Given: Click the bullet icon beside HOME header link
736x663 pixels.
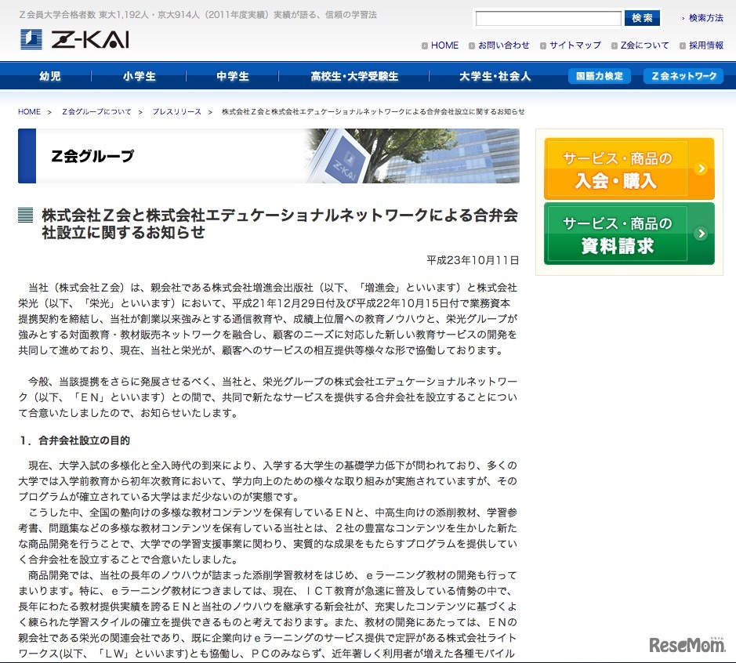Looking at the screenshot, I should coord(424,45).
